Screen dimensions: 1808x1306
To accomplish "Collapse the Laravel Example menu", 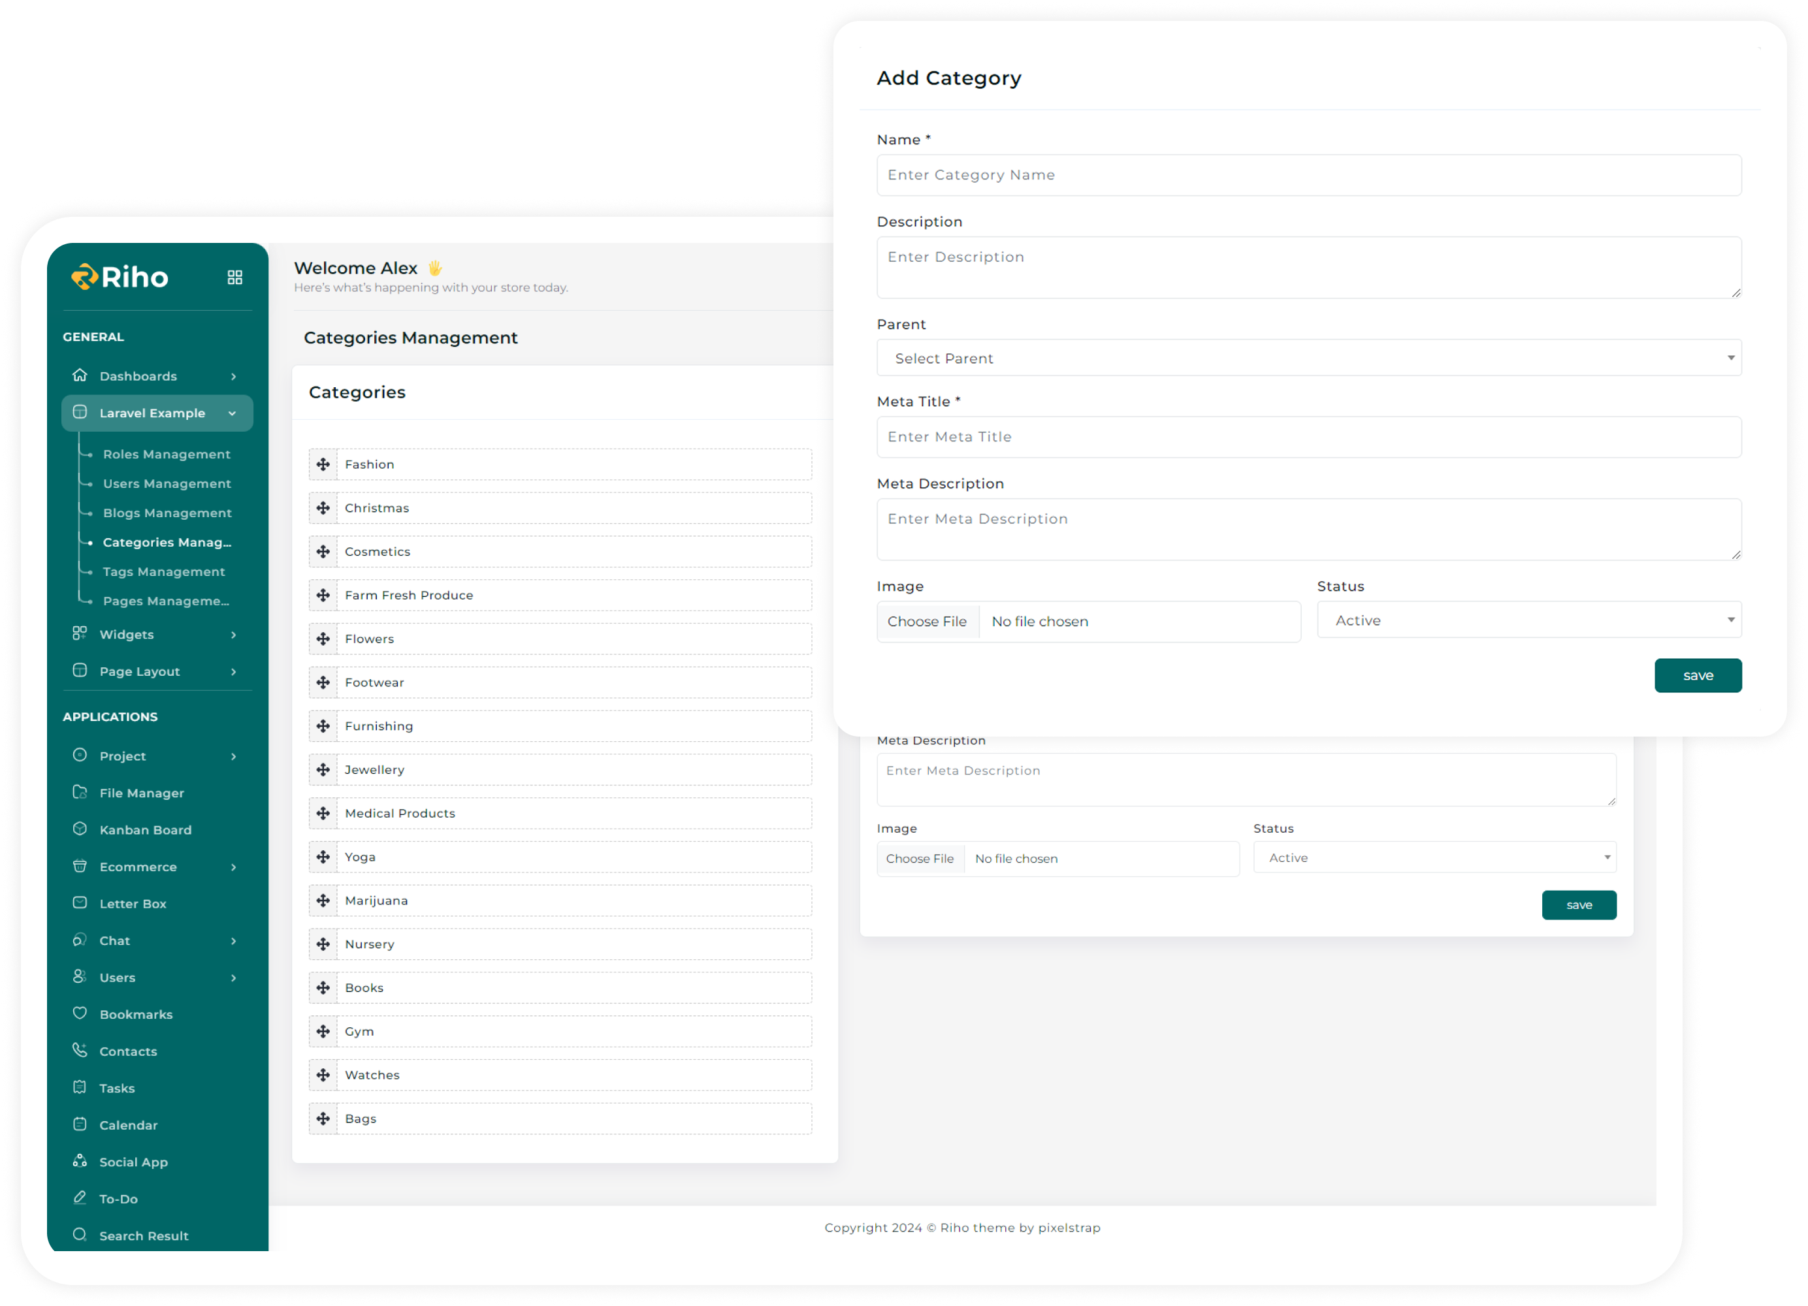I will point(232,413).
